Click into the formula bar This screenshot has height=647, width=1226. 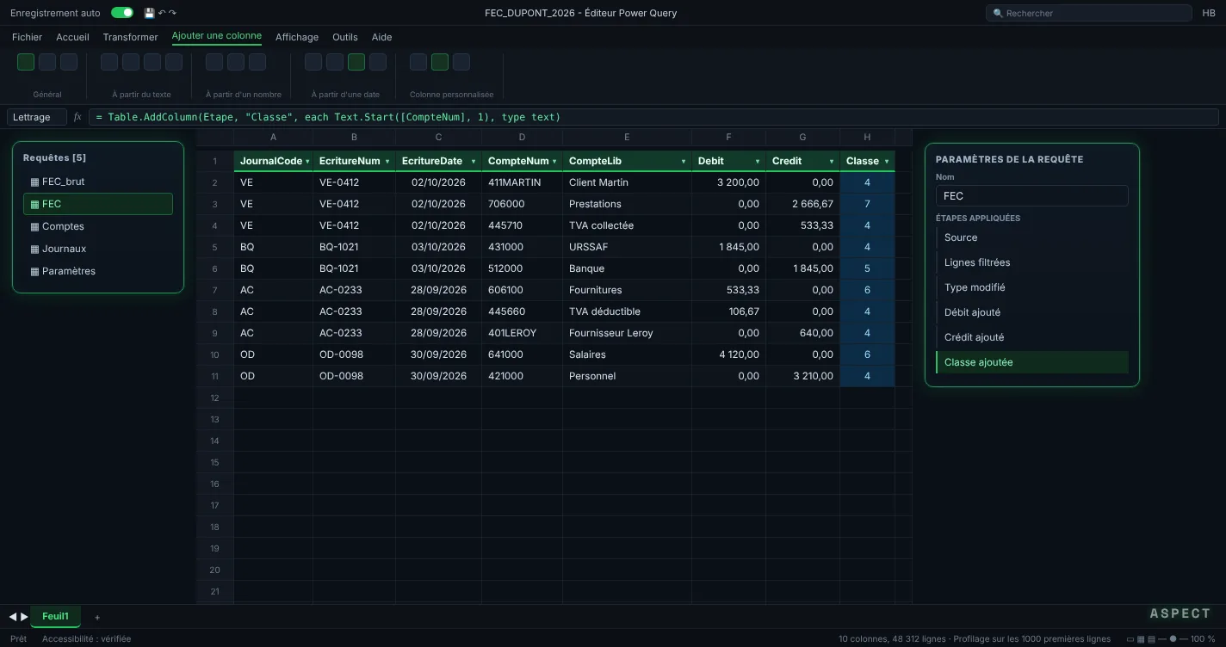pos(653,117)
